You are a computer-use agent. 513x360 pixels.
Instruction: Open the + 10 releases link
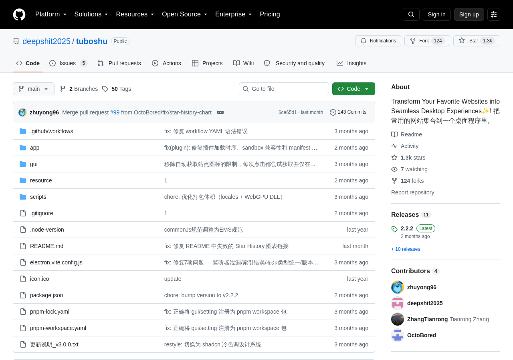406,249
